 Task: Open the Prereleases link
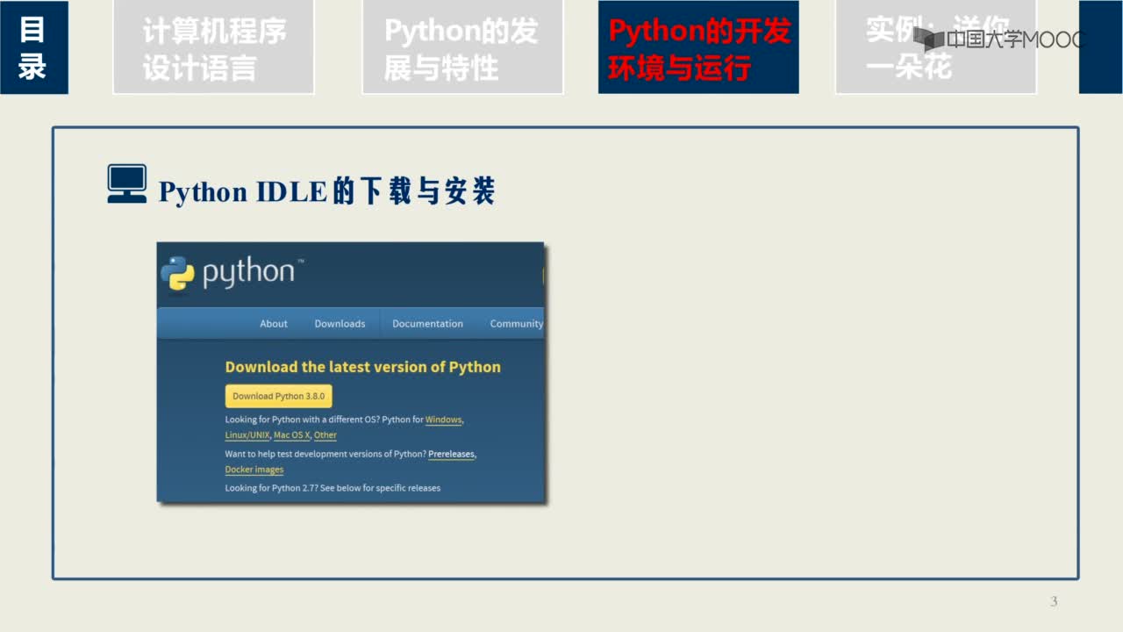click(x=451, y=454)
